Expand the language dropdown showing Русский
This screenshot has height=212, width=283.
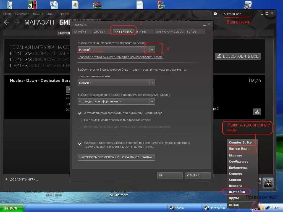pos(152,50)
